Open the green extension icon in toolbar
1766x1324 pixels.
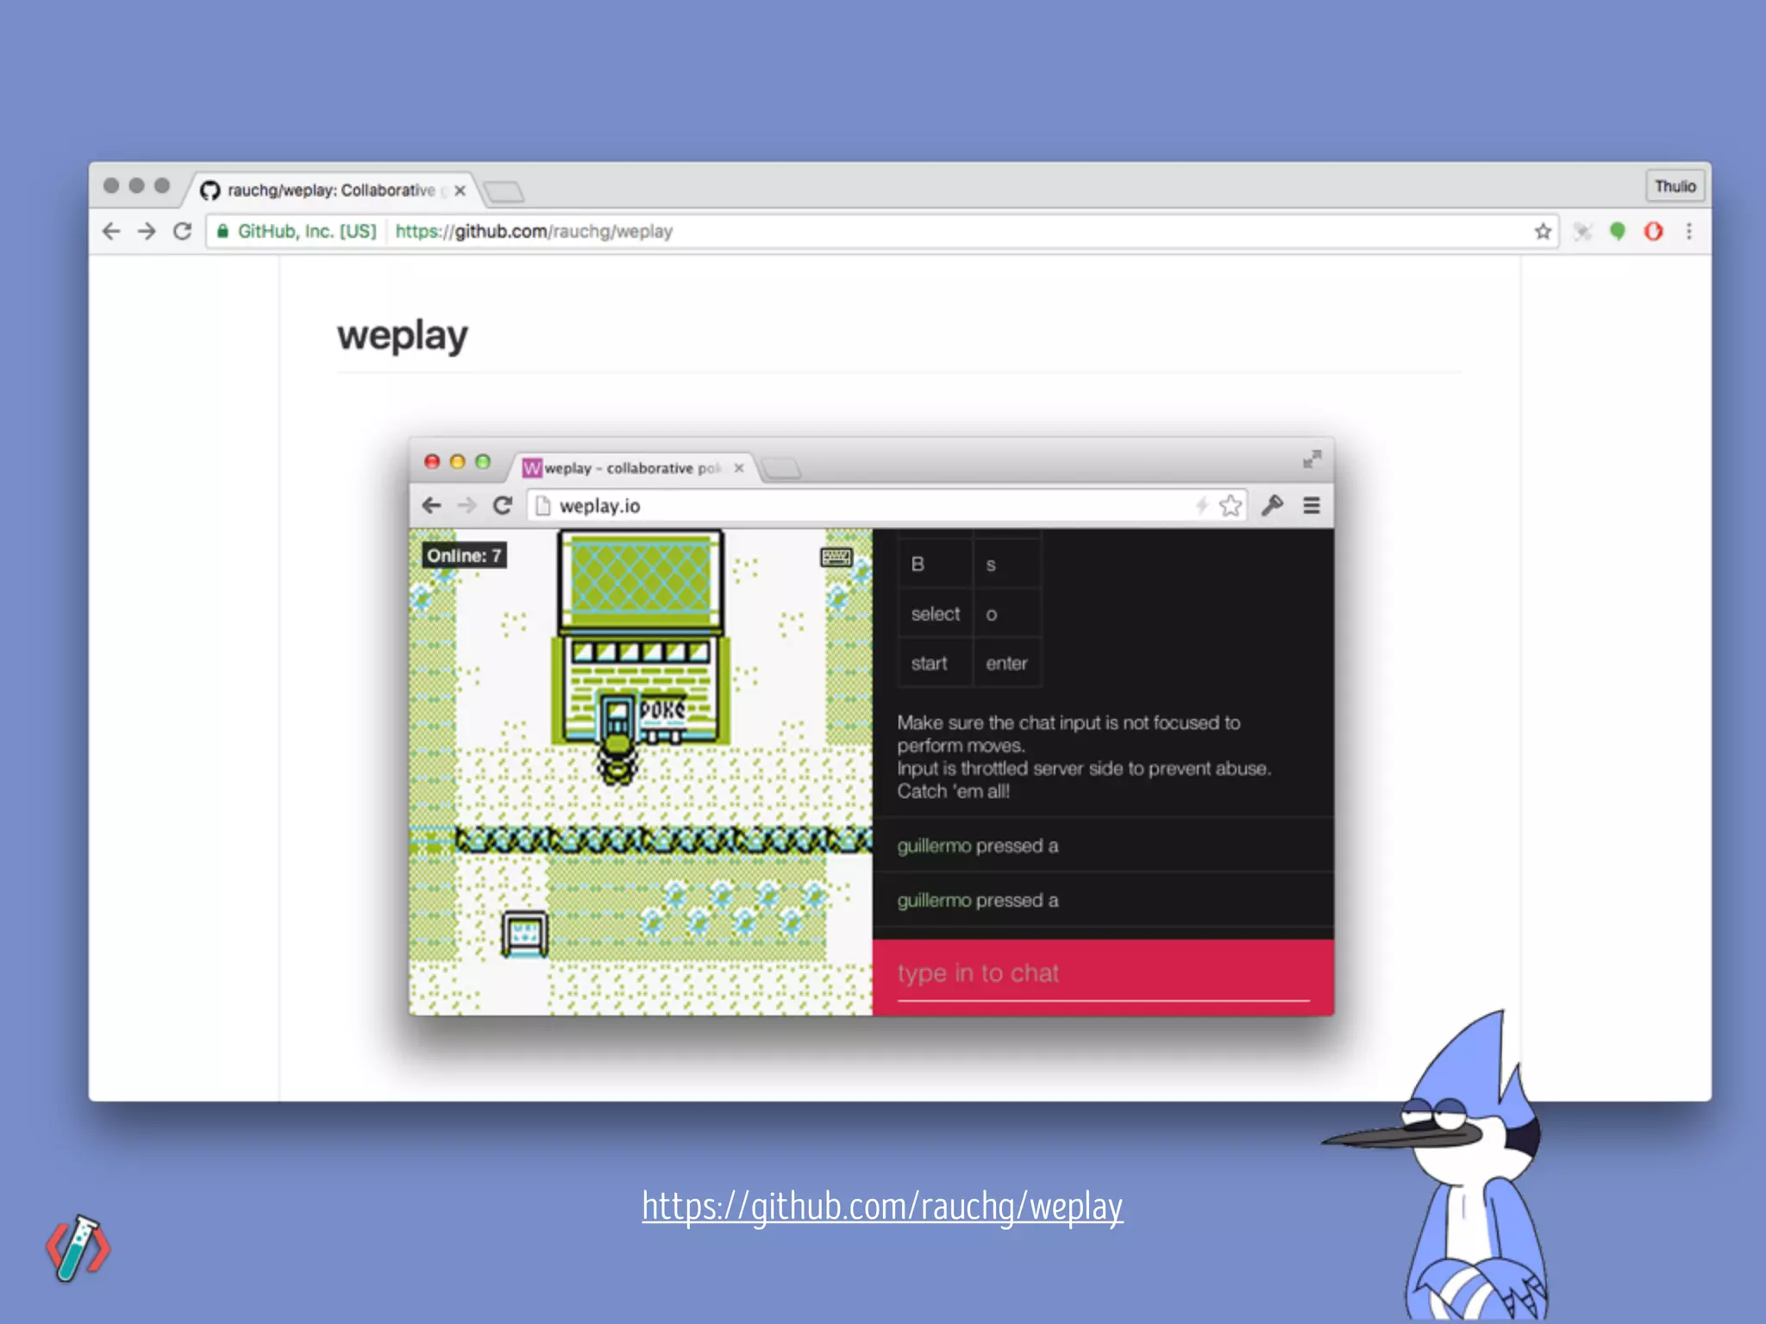(x=1618, y=231)
